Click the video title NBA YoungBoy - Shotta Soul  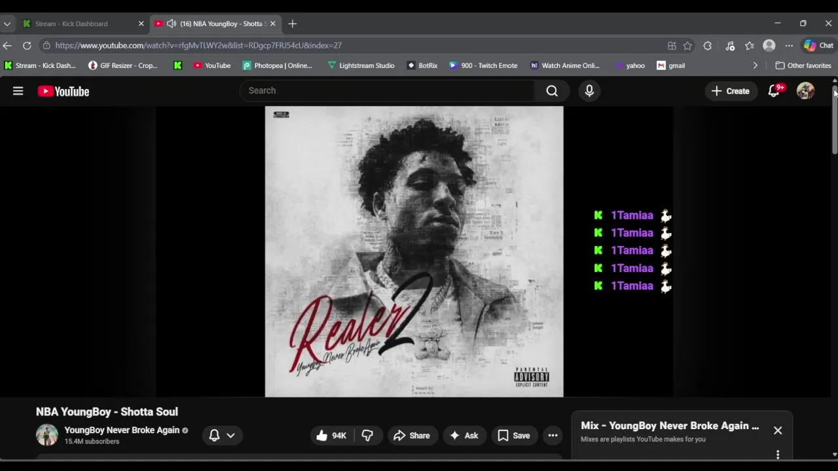107,411
